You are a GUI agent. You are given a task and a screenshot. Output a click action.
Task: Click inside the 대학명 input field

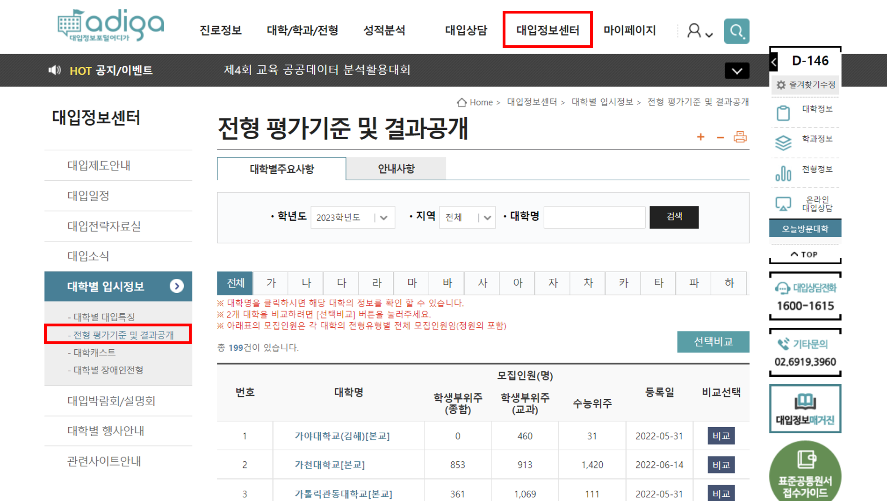point(594,217)
